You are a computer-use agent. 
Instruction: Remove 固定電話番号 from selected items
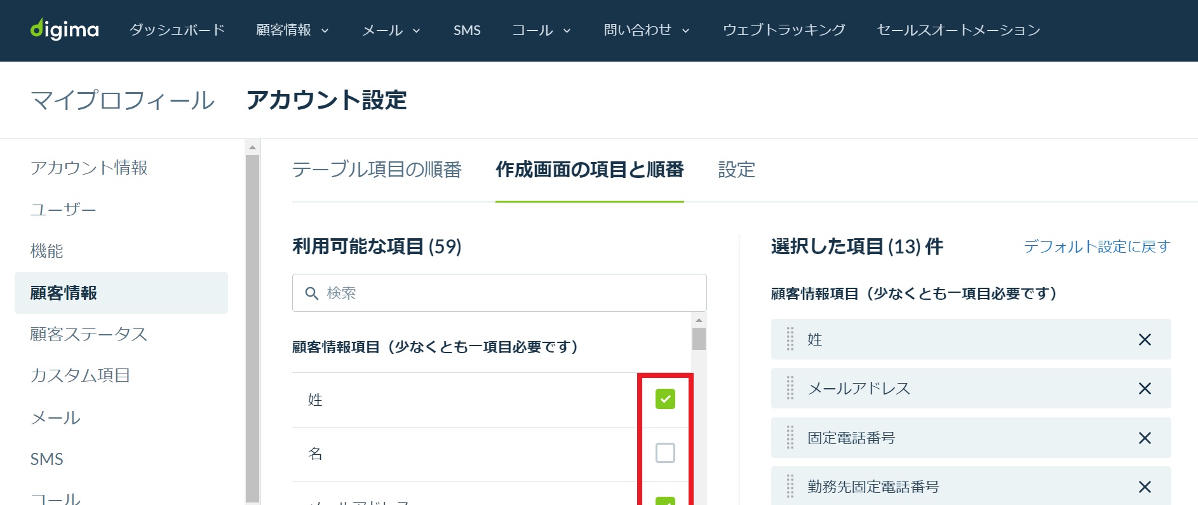pyautogui.click(x=1145, y=438)
